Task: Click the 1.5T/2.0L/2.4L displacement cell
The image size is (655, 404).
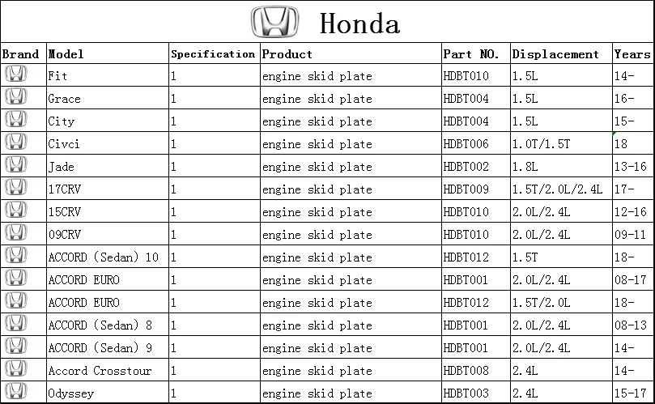Action: (x=557, y=189)
